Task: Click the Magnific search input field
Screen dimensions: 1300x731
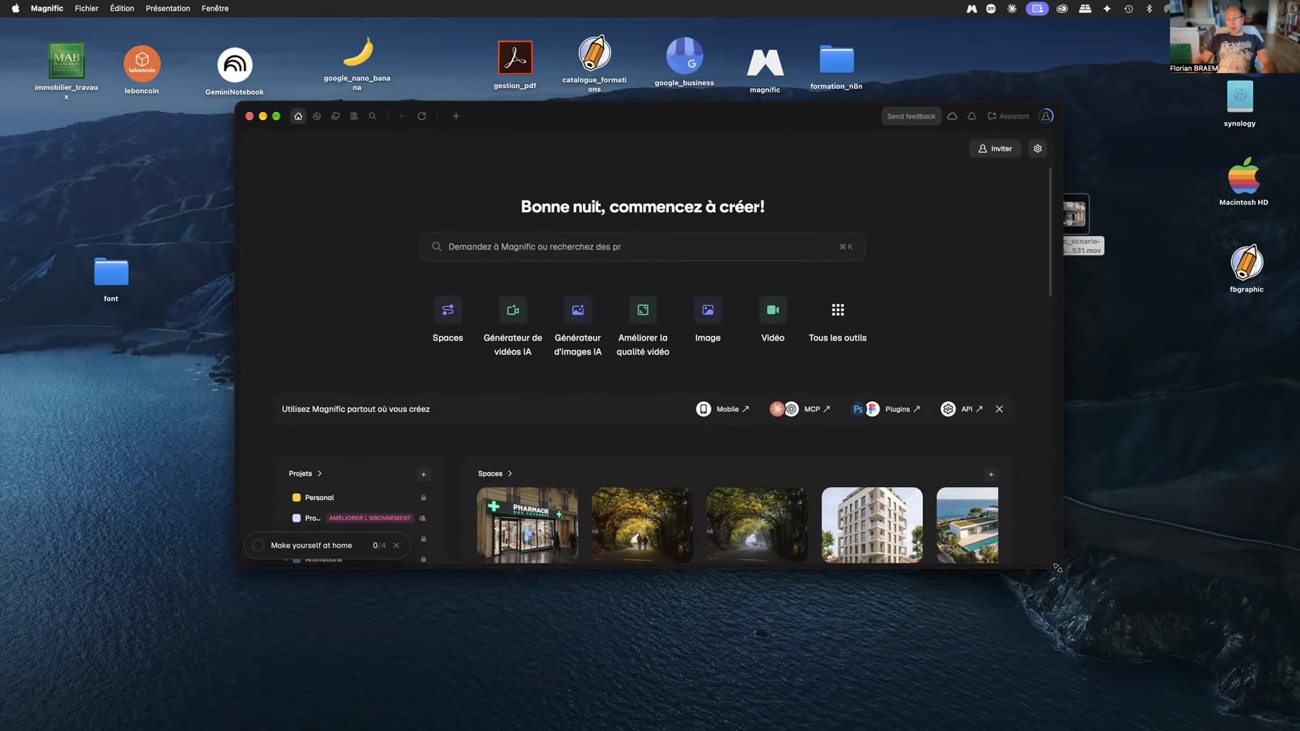Action: click(x=643, y=247)
